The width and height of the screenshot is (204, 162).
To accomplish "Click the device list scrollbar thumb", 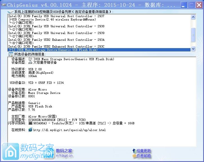I will click(193, 35).
